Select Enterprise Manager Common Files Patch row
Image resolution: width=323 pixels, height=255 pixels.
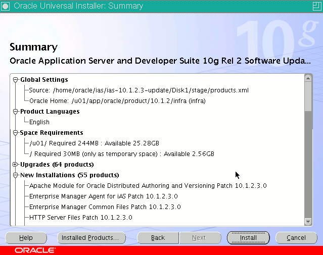click(x=105, y=207)
